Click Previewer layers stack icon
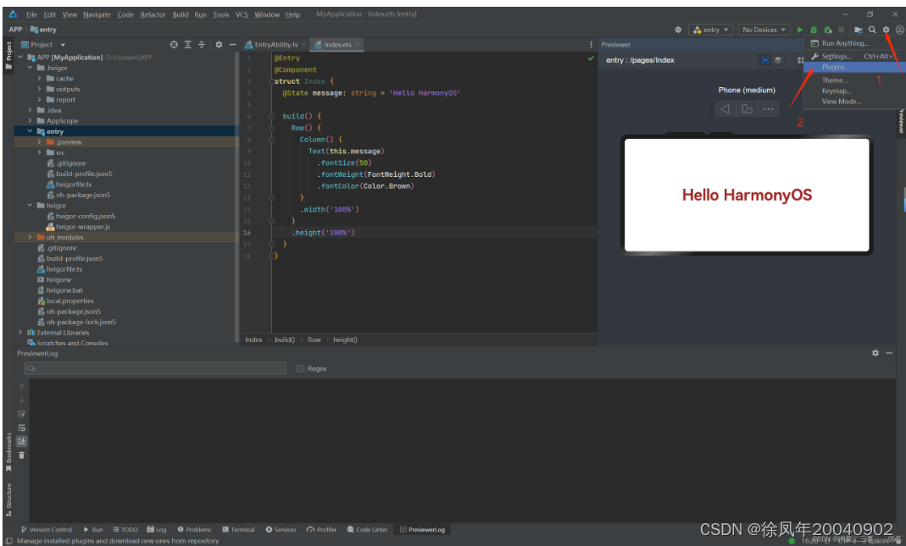906x546 pixels. pyautogui.click(x=778, y=60)
